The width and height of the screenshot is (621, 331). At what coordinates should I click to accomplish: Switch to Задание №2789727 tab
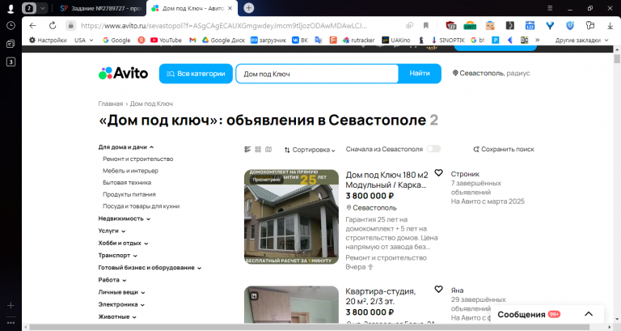coord(100,8)
